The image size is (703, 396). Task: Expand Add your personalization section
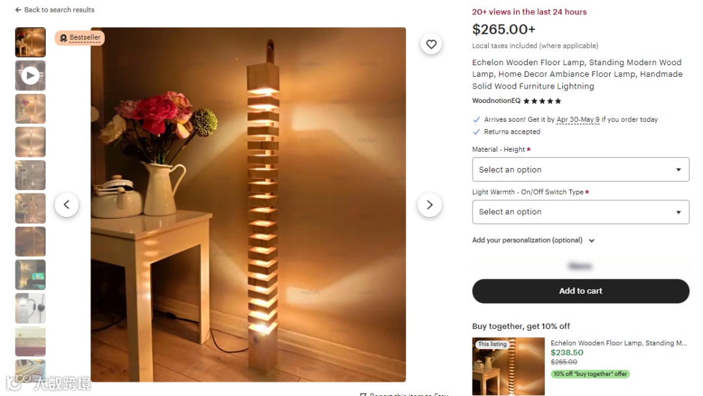click(533, 240)
